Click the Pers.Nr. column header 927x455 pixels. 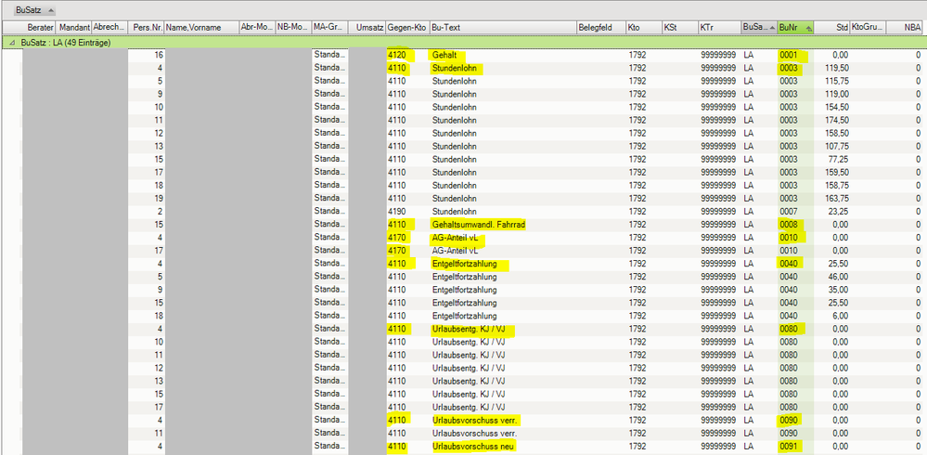tap(146, 27)
